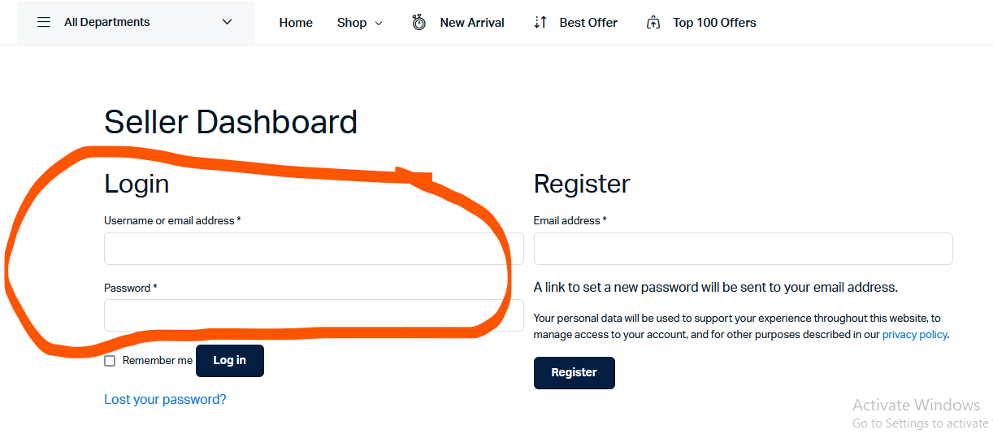Go to the Home menu item
Screen dimensions: 993x434
click(x=296, y=23)
